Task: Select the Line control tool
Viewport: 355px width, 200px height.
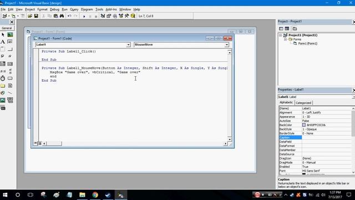Action: click(x=10, y=93)
